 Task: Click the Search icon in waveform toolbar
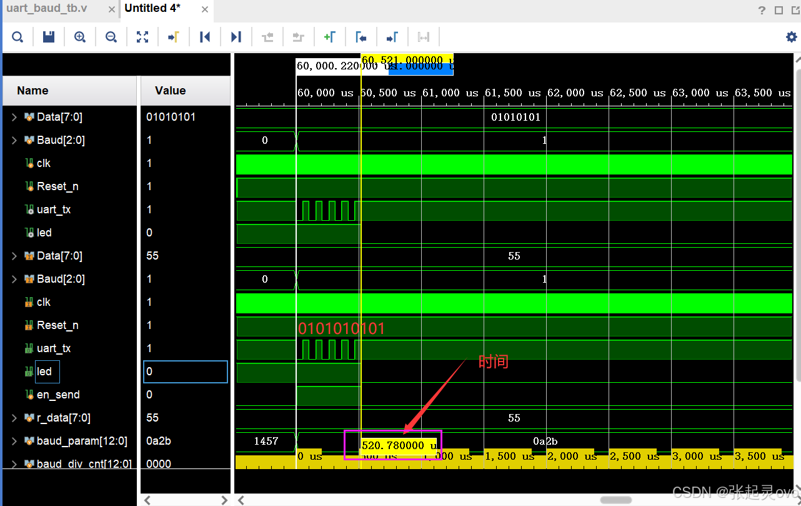click(17, 38)
